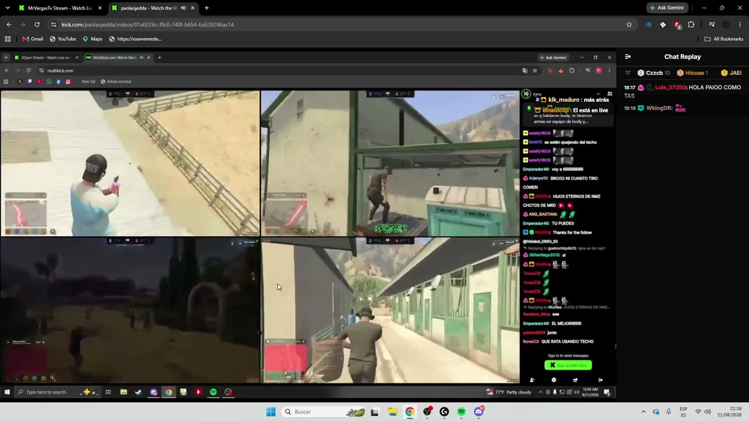
Task: Open the Chrome three-dot menu
Action: coord(740,25)
